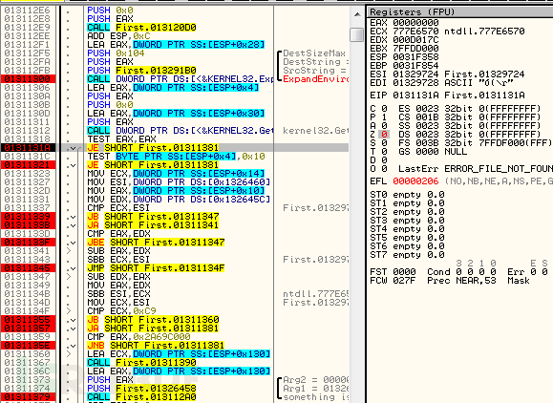Select the EBX register value 7FFDD000
The image size is (553, 403).
pyautogui.click(x=415, y=49)
